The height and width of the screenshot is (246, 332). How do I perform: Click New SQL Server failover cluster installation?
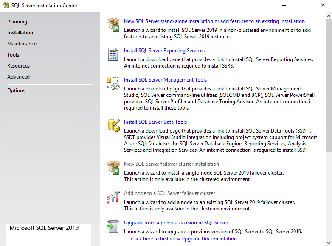(x=172, y=164)
